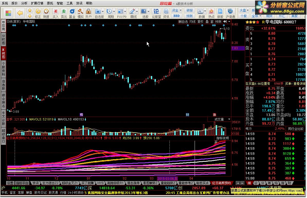Expand the 自选股 dropdown arrow

[103, 11]
